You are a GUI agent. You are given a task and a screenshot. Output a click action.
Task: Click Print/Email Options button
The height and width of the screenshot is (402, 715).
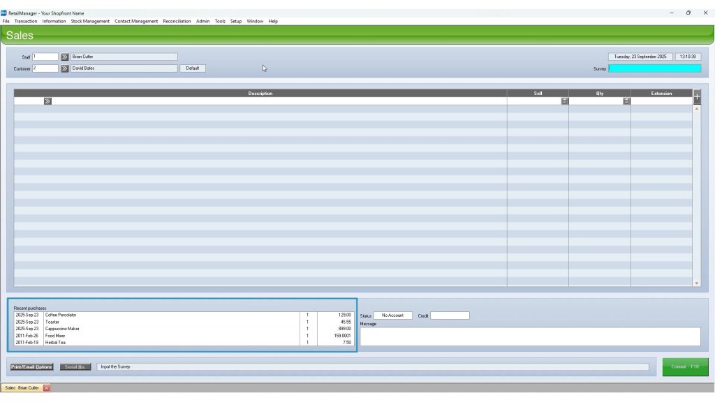31,366
